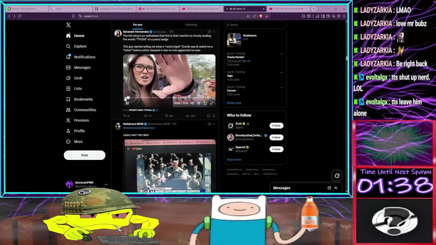
Task: Reply to Savanah Hernandez's post
Action: tap(126, 116)
